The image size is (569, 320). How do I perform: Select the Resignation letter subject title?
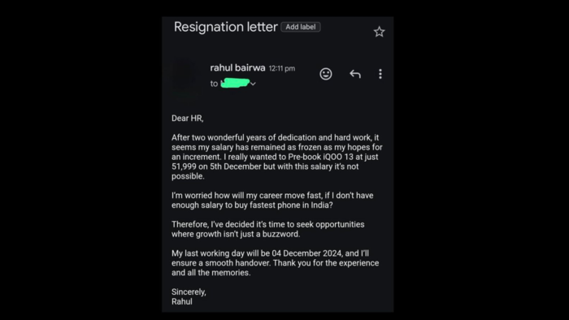tap(226, 27)
